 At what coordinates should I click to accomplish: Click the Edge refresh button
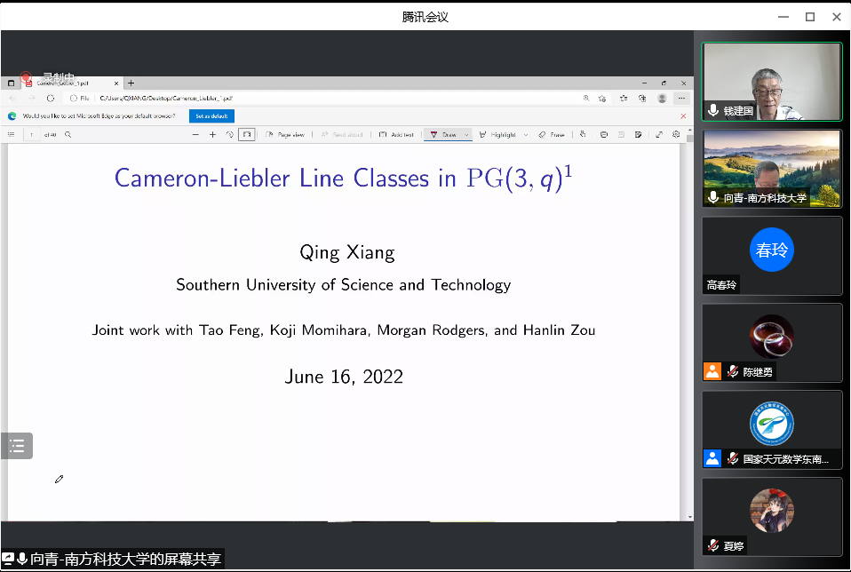point(51,99)
